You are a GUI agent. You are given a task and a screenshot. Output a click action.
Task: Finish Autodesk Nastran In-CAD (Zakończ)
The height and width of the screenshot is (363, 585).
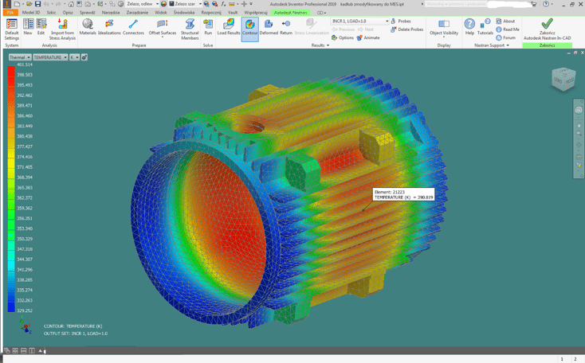[x=547, y=29]
